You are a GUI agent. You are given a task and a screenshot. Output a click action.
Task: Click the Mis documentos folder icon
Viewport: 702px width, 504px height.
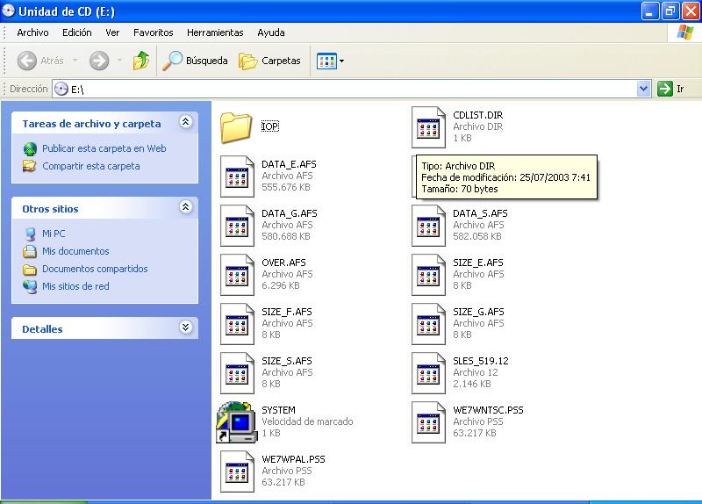pos(30,251)
